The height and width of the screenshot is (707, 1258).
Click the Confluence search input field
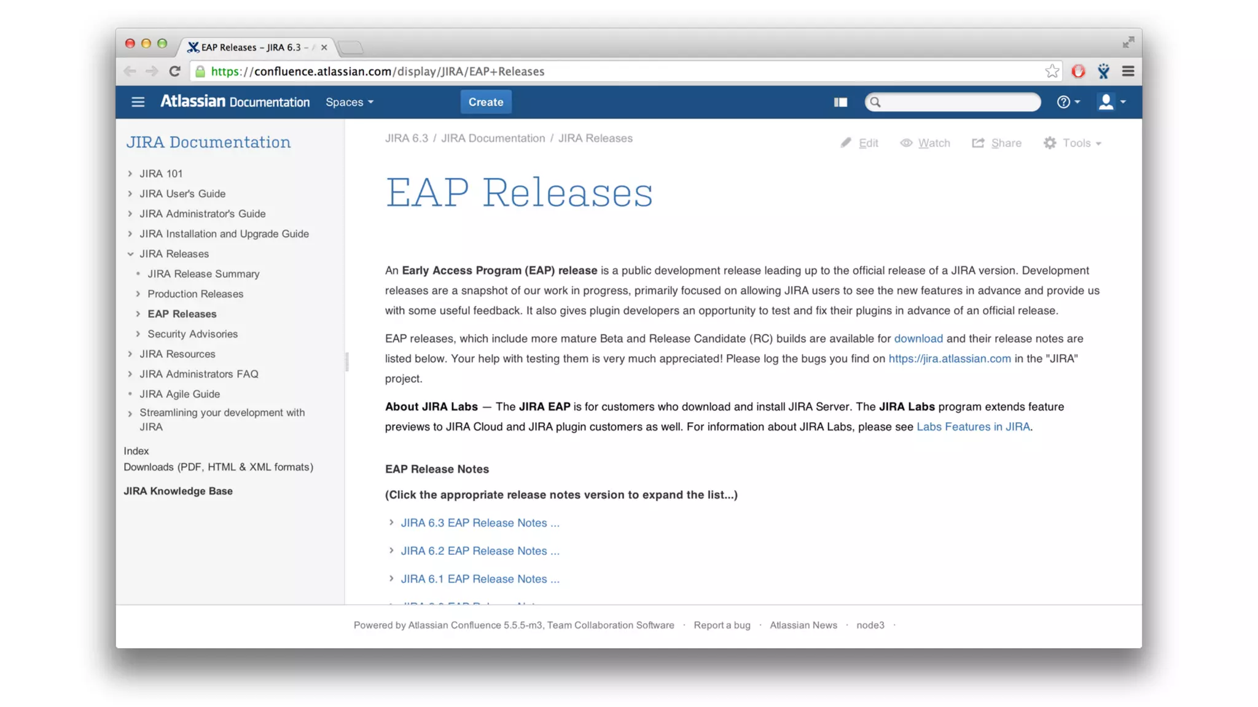[958, 102]
